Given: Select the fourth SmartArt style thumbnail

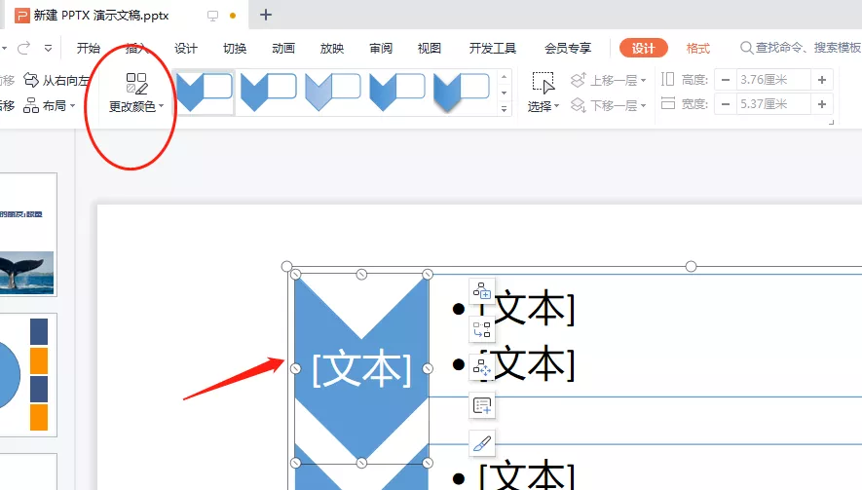Looking at the screenshot, I should [397, 93].
